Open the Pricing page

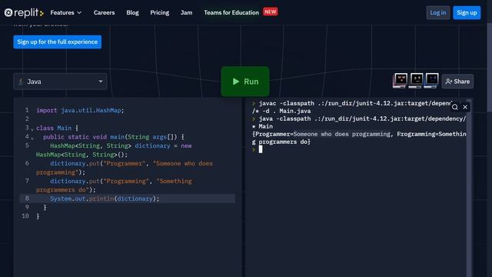click(x=159, y=12)
